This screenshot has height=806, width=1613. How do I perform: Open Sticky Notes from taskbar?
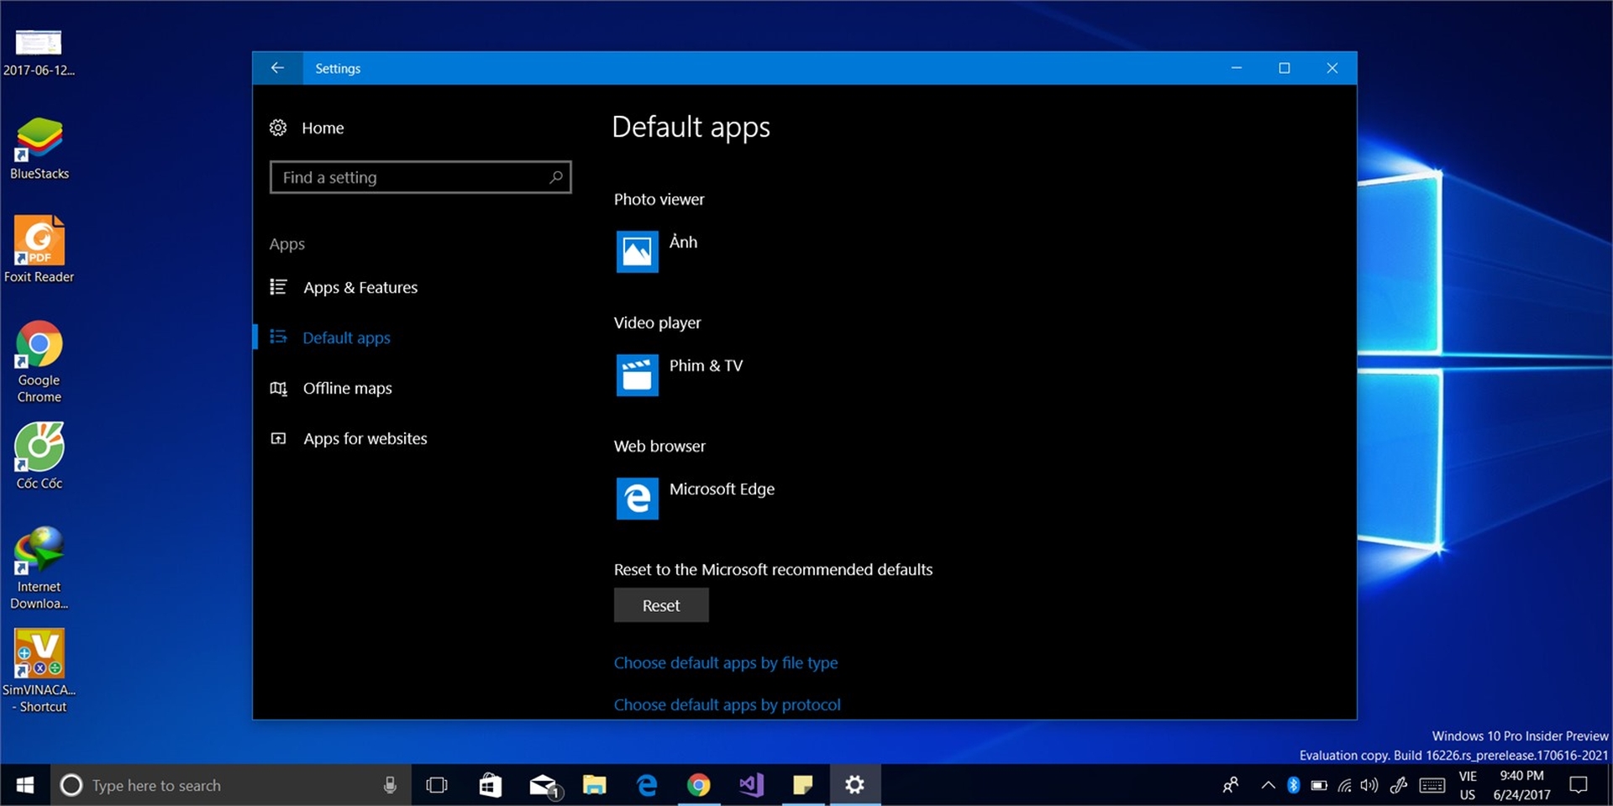click(x=803, y=785)
